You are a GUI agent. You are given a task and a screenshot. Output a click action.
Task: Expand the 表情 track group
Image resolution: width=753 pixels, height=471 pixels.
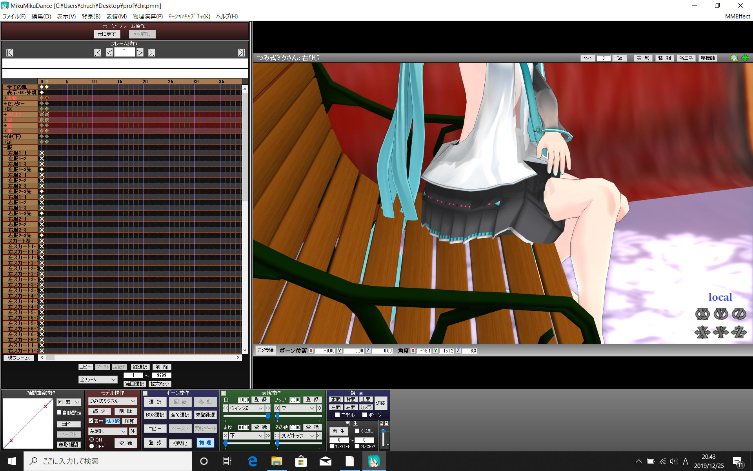[x=5, y=98]
